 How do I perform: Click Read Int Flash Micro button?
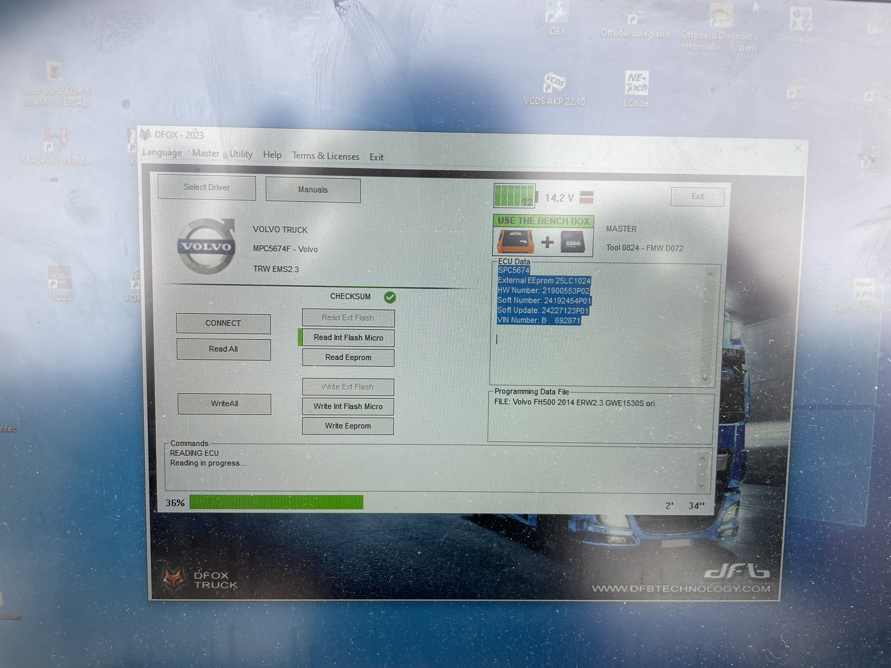[348, 337]
